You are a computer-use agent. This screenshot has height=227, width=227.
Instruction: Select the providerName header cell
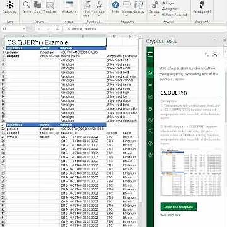(83, 56)
